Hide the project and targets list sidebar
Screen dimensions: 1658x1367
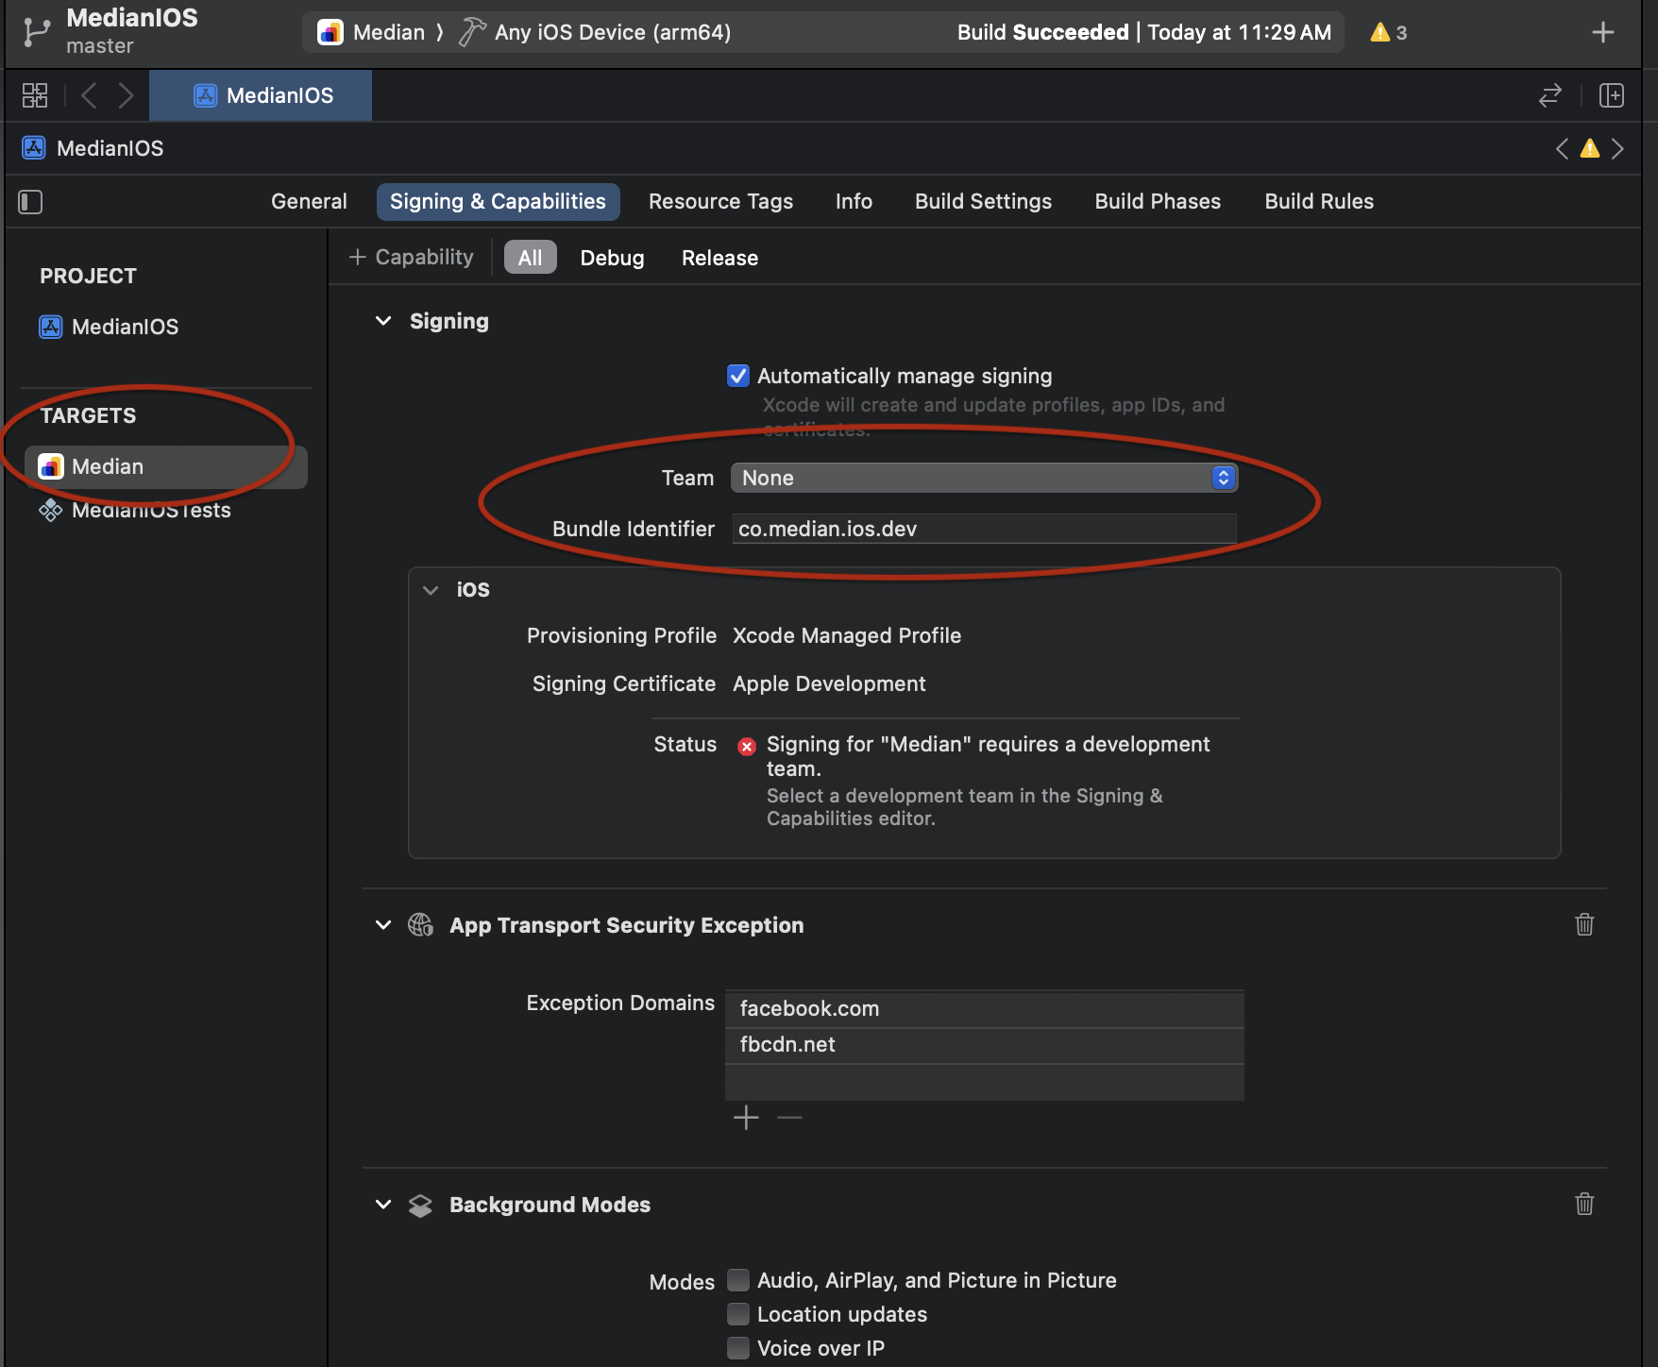pos(30,201)
